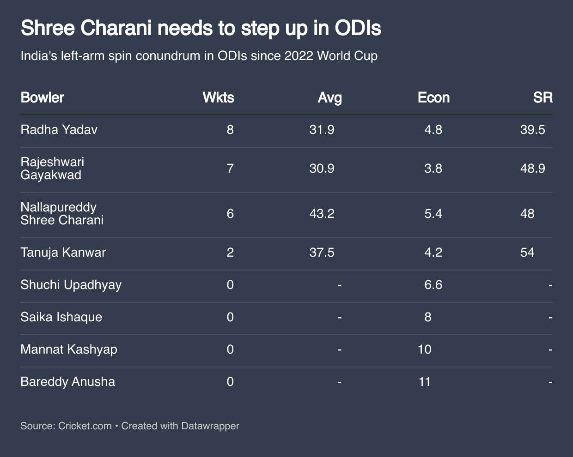This screenshot has width=573, height=457.
Task: Click Radha Yadav's 39.5 strike rate
Action: (532, 130)
